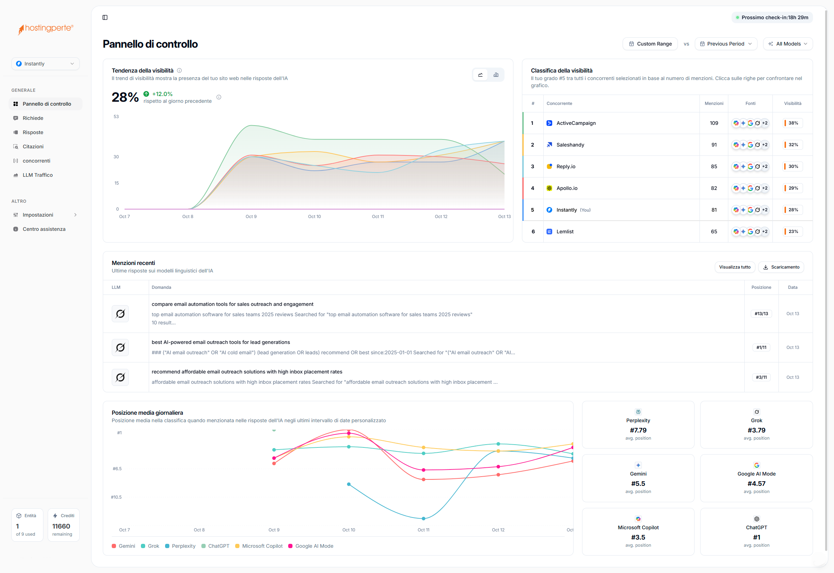The image size is (834, 573).
Task: Click the Custom Range button
Action: click(x=650, y=44)
